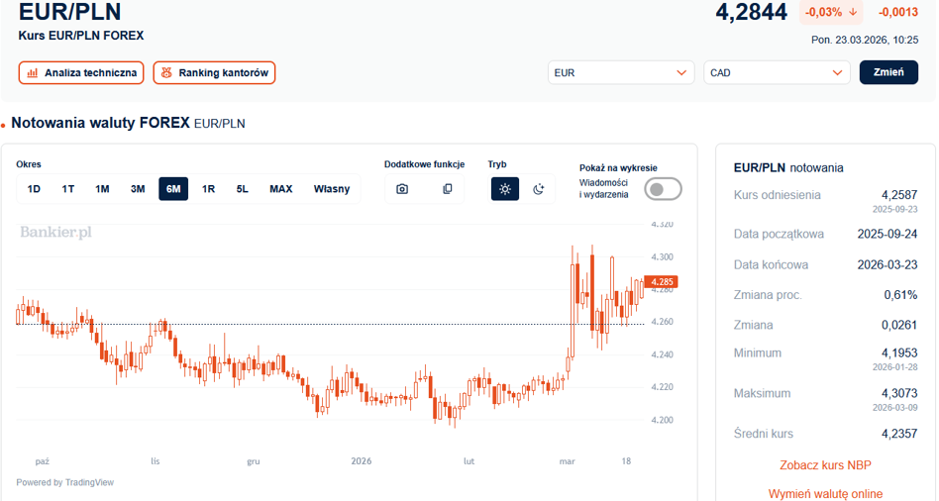
Task: Take a chart screenshot with camera icon
Action: pyautogui.click(x=402, y=189)
